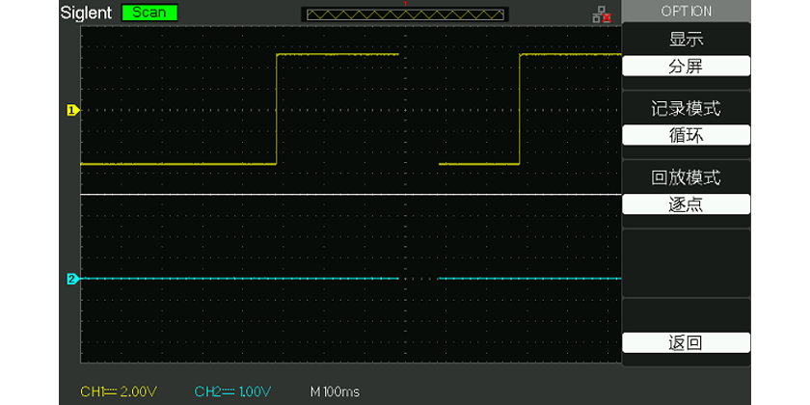Select the yellow channel 1 ground marker

click(71, 110)
